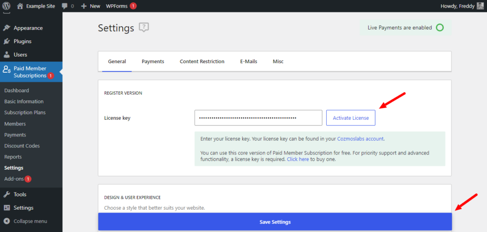Screen dimensions: 487x232
Task: Open the Cozmoslabs account link
Action: (360, 139)
